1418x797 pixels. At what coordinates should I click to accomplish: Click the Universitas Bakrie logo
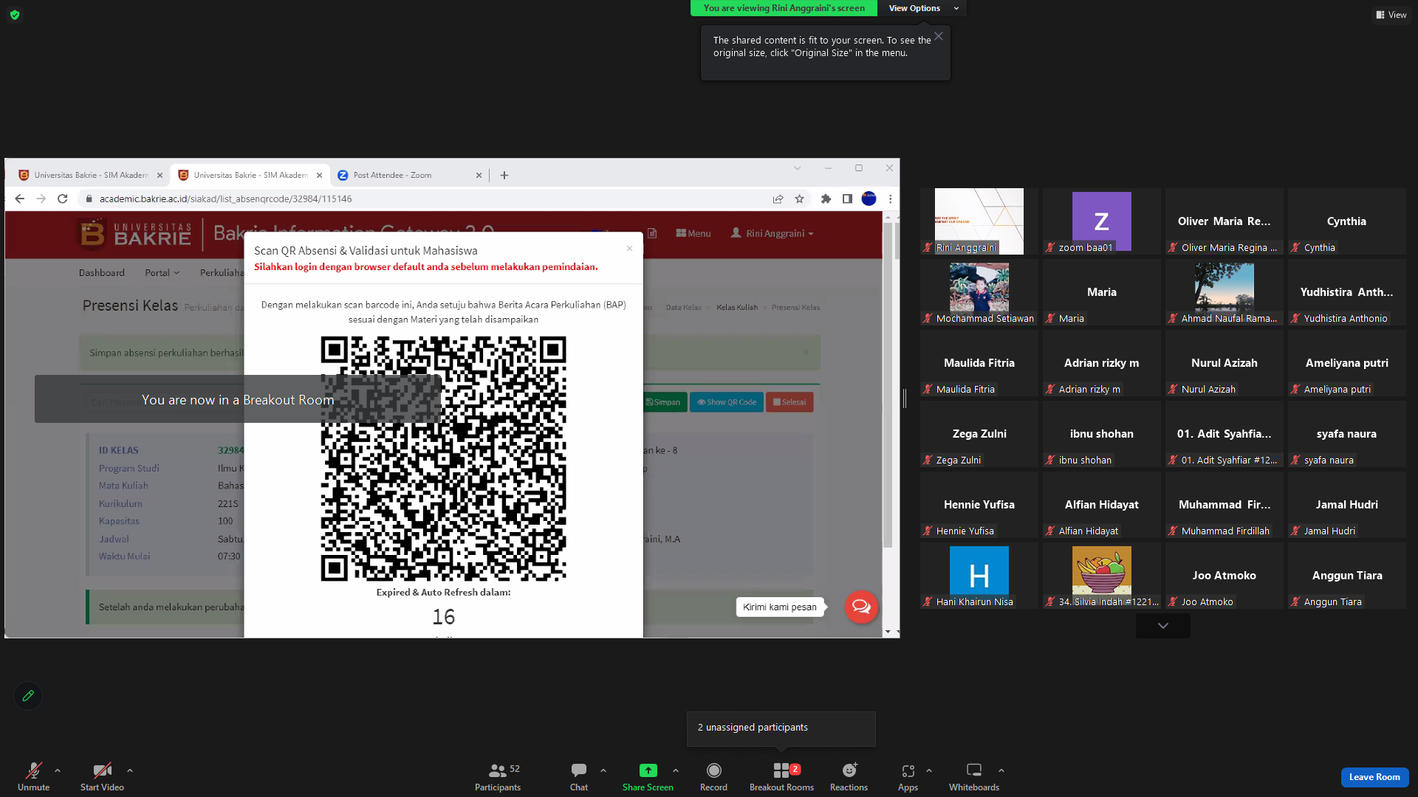(x=134, y=234)
